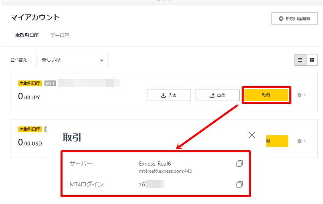
Task: Copy the MT4ログイン number
Action: tap(240, 184)
